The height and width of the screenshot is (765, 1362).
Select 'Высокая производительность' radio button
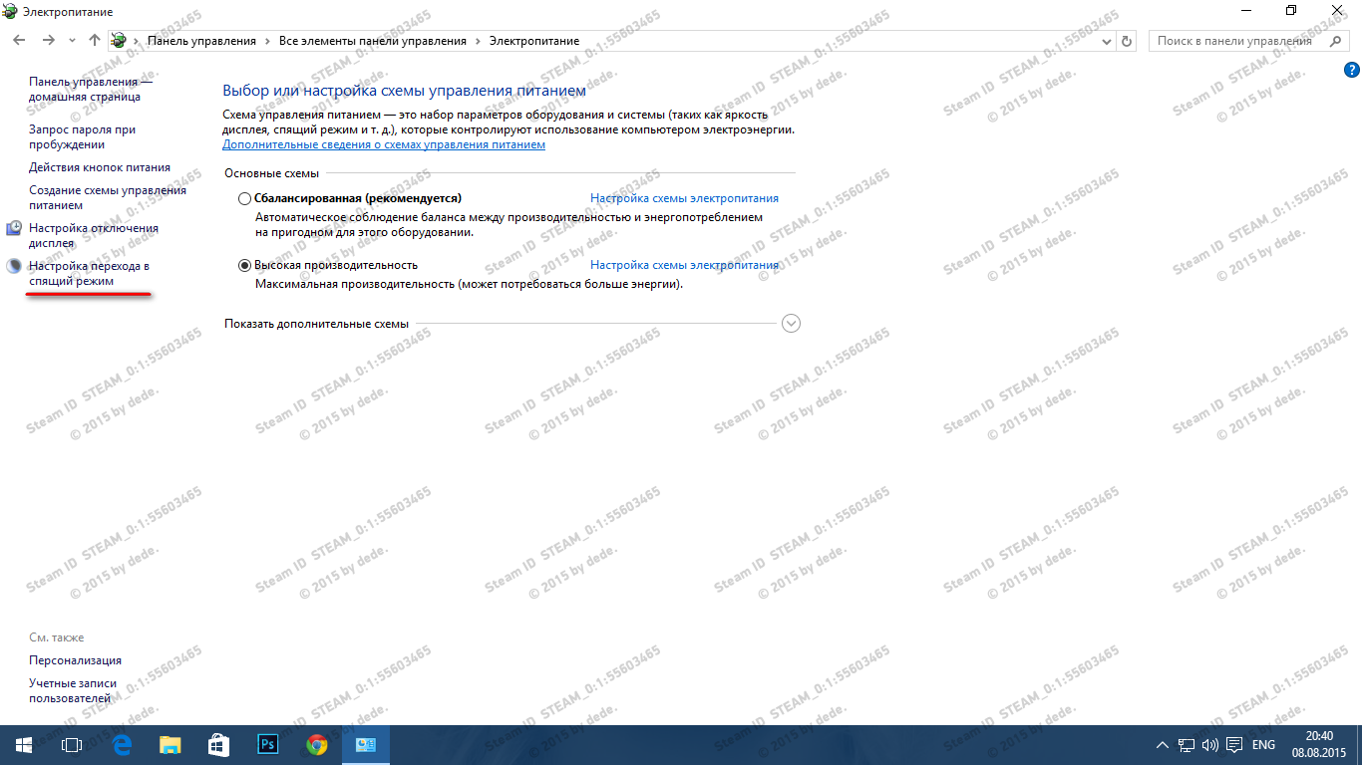click(245, 265)
